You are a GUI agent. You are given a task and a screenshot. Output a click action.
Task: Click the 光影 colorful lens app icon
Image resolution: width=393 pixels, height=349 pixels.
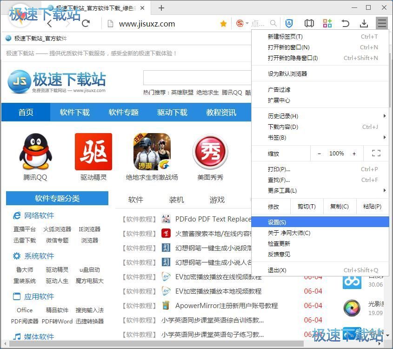(352, 308)
